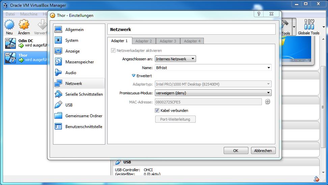Click the status icon in bottom-right corner
Screen dimensions: 328x185
tap(316, 179)
